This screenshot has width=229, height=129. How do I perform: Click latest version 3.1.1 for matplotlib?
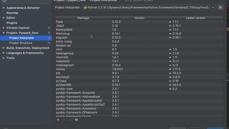click(x=176, y=61)
